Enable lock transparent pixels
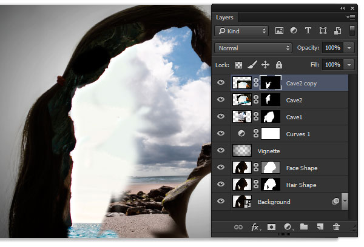This screenshot has height=247, width=364. [x=238, y=65]
